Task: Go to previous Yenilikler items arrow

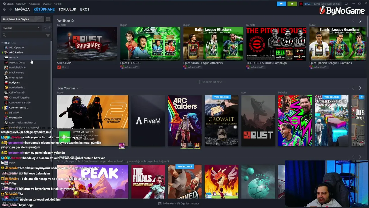Action: tap(353, 21)
